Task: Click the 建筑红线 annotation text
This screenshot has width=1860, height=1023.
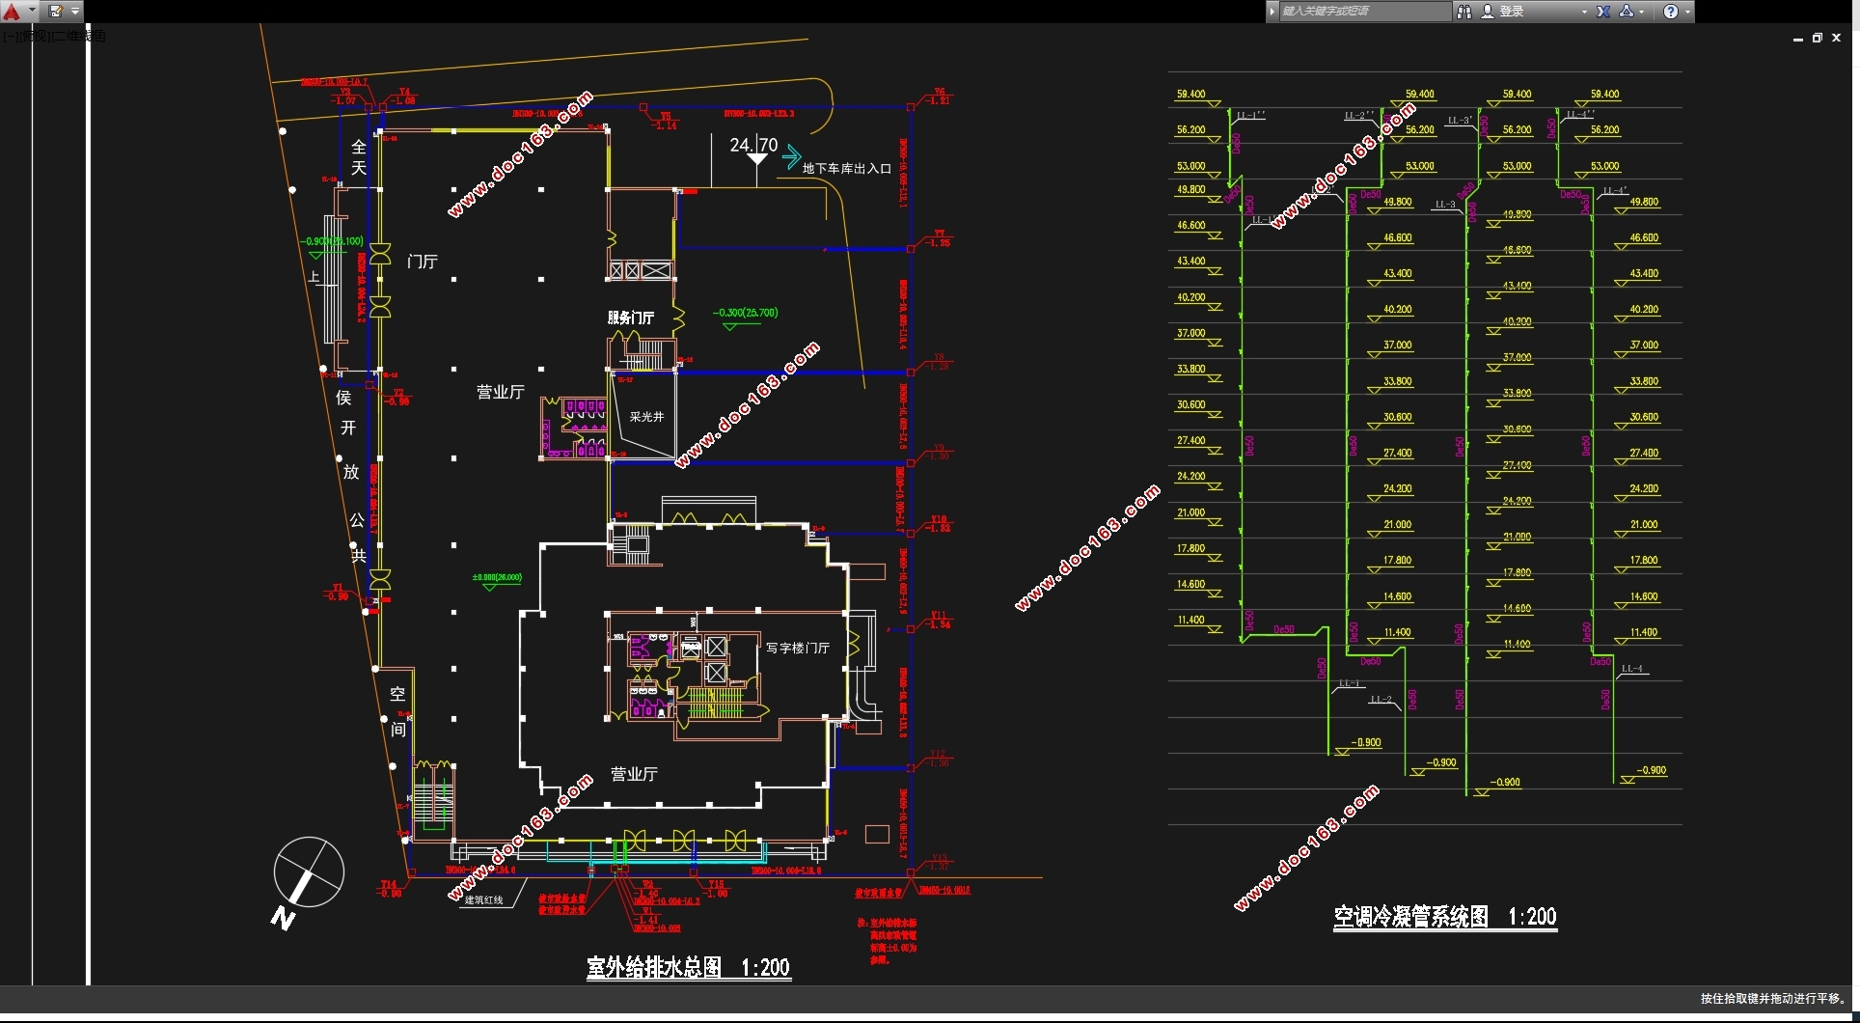Action: coord(484,899)
